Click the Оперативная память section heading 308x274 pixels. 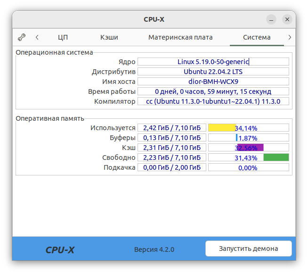coord(50,118)
